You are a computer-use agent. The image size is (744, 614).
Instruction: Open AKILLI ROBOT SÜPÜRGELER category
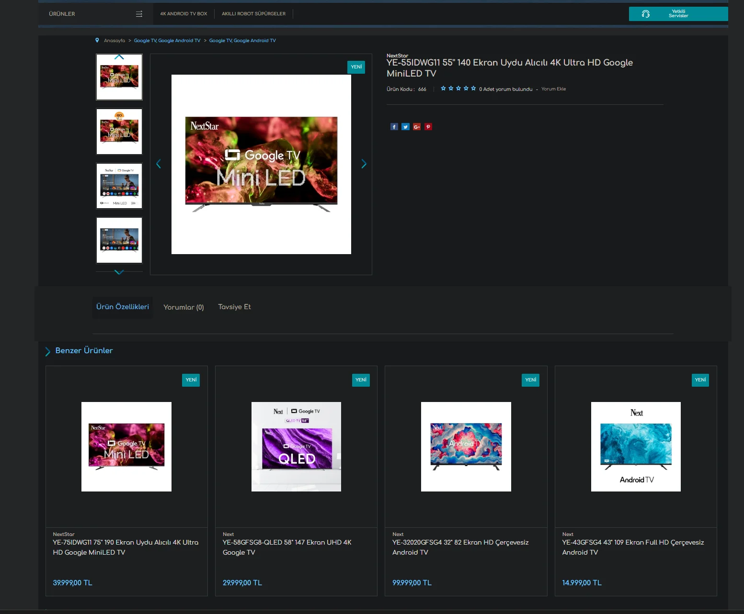pos(253,14)
